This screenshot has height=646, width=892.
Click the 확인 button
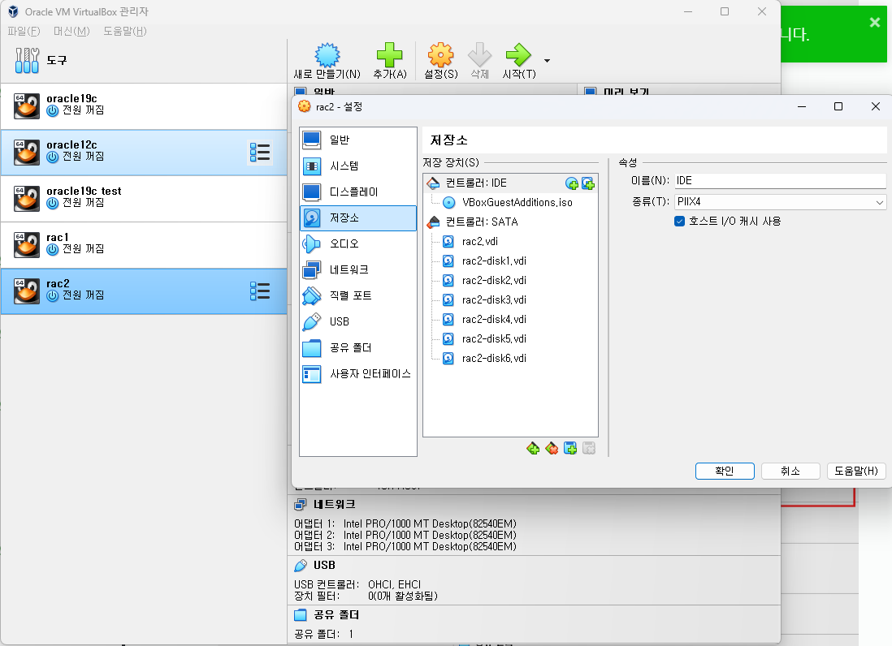pyautogui.click(x=725, y=471)
